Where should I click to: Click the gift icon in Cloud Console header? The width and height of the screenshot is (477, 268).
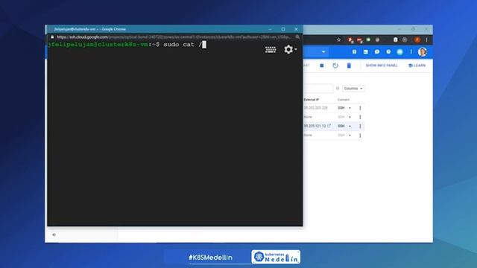click(x=355, y=52)
